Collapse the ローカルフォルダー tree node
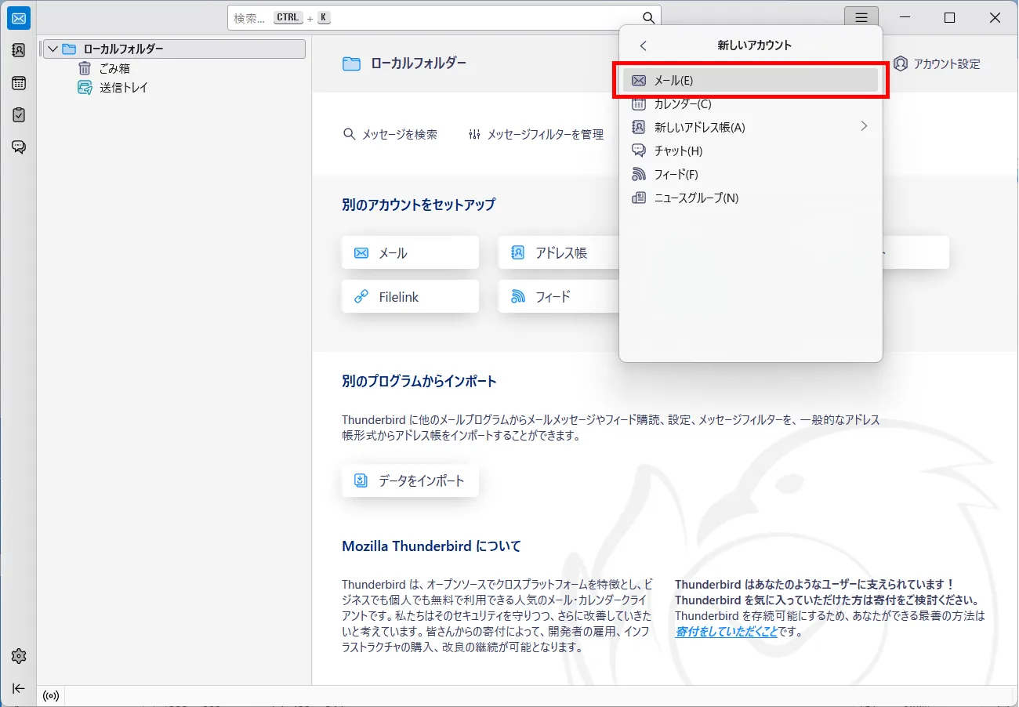1019x707 pixels. click(x=53, y=49)
